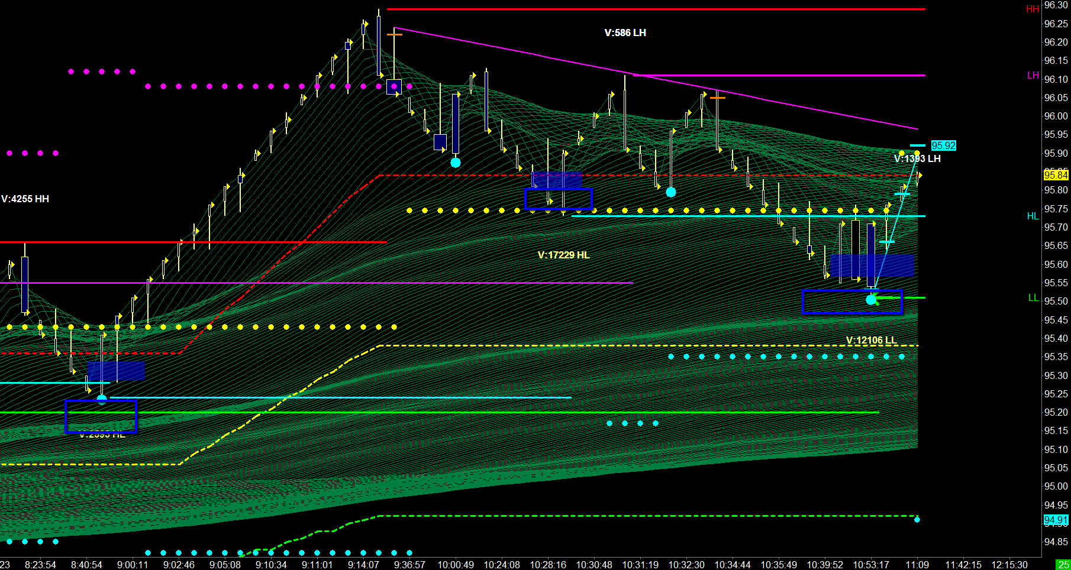Click the 9:14:07 time axis label
Image resolution: width=1071 pixels, height=570 pixels.
click(363, 565)
